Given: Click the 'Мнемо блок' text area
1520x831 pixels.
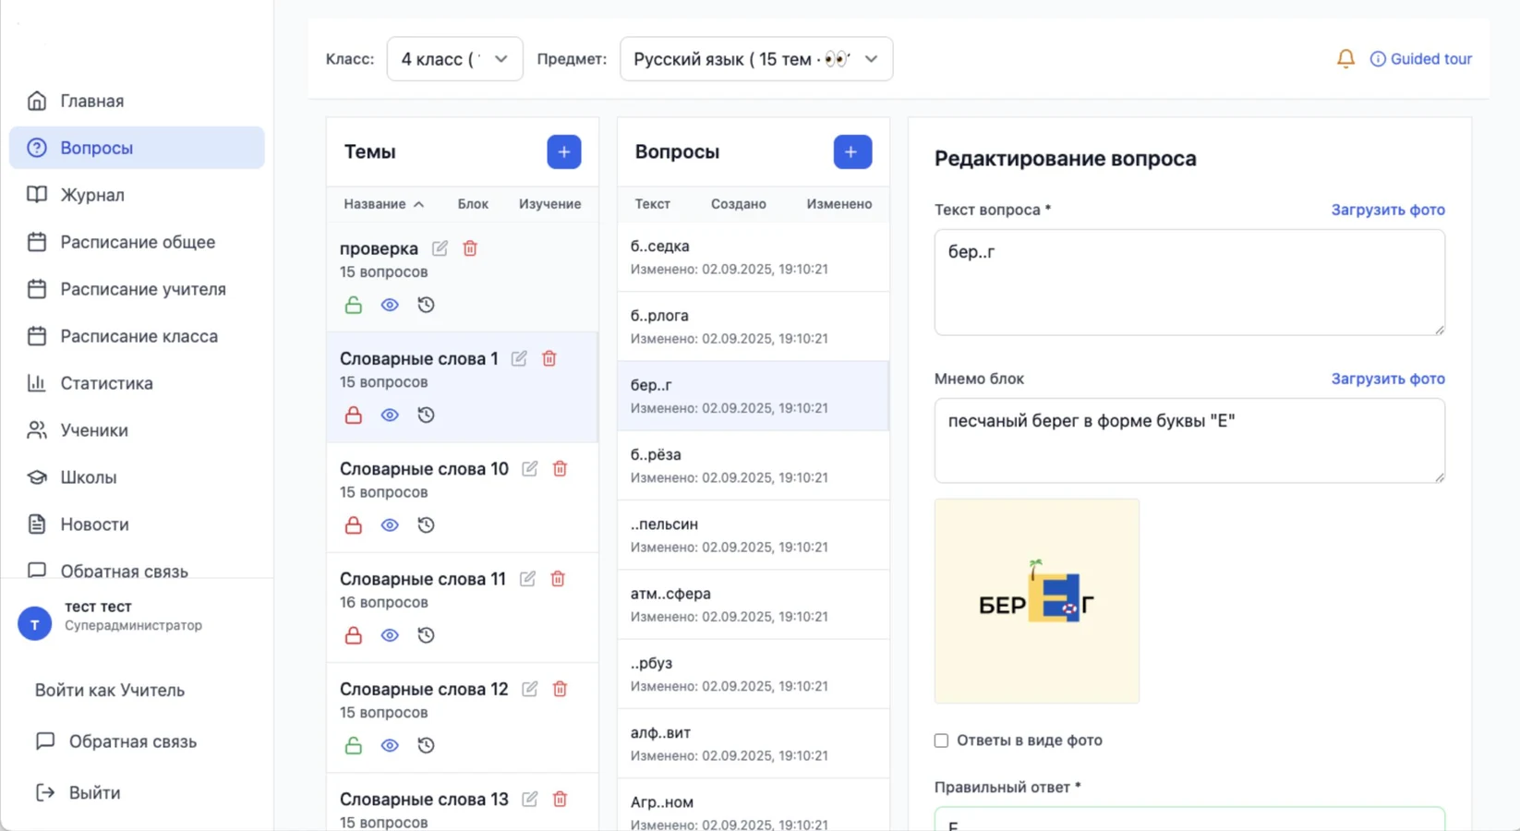Looking at the screenshot, I should (1189, 440).
